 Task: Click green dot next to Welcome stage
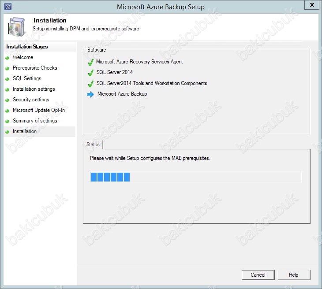coord(7,58)
